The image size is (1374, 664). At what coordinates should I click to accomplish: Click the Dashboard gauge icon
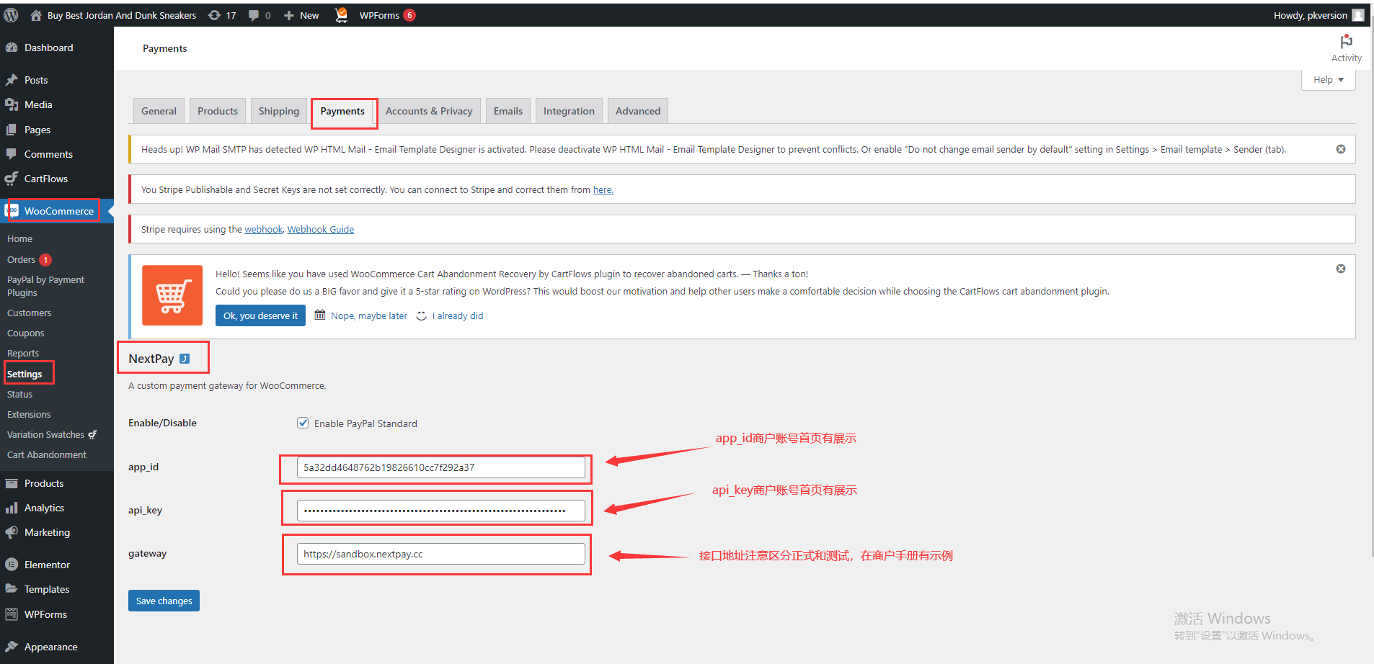[x=12, y=48]
